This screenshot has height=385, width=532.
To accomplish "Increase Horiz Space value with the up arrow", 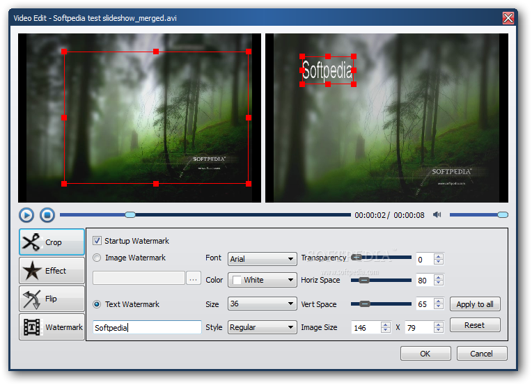I will (x=439, y=278).
